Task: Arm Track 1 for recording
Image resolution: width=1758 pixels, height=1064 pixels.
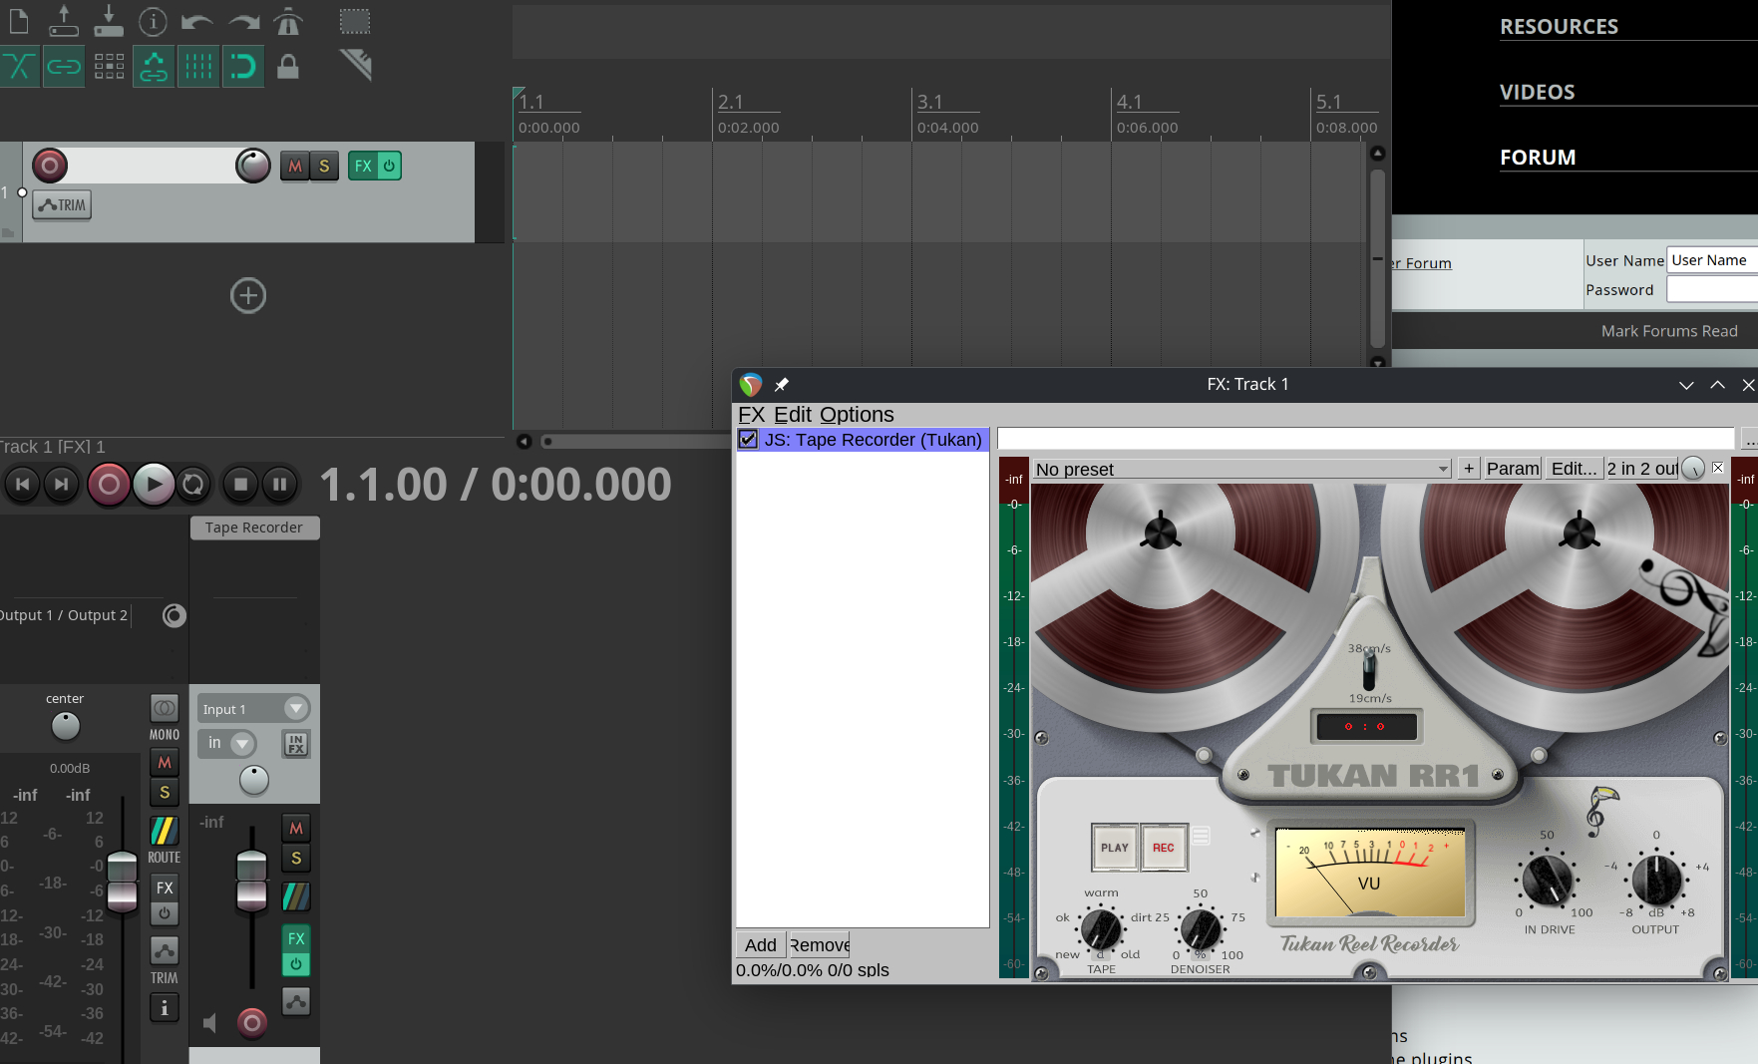Action: 50,166
